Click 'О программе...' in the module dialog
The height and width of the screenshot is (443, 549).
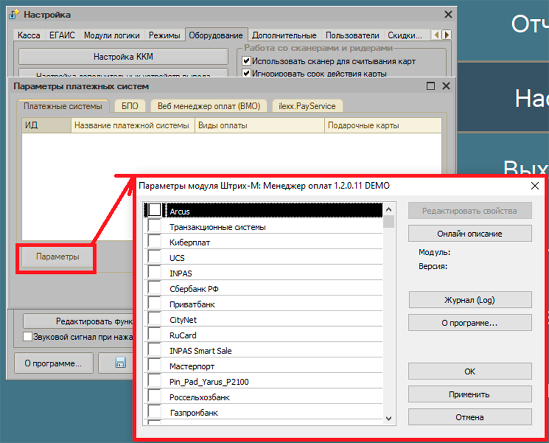tap(470, 323)
